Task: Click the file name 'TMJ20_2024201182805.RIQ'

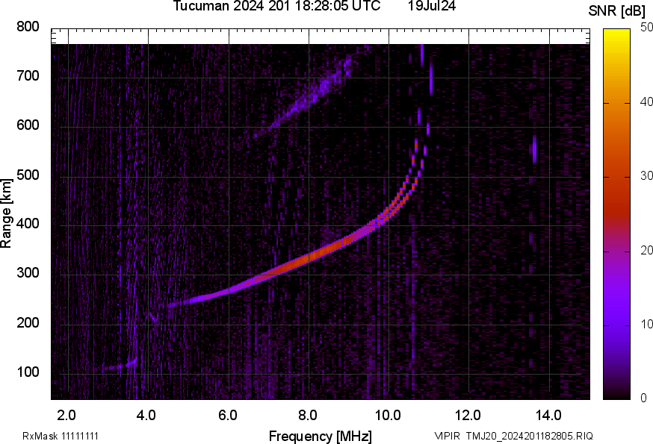Action: pos(529,436)
